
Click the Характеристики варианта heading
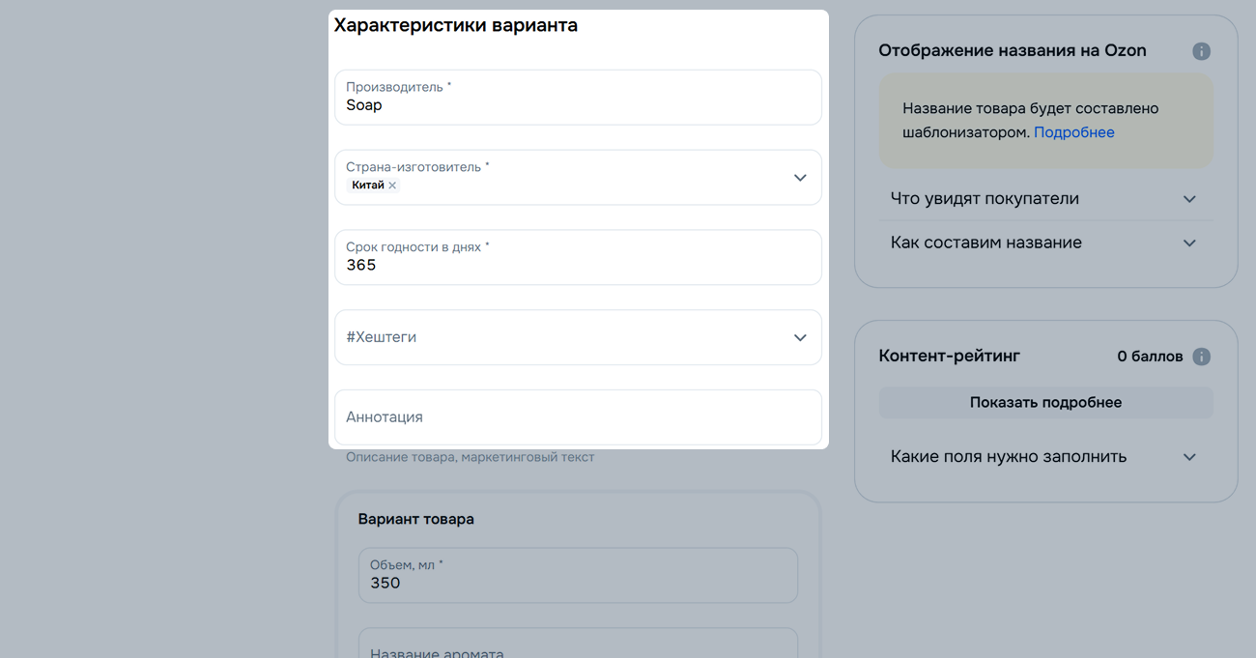coord(455,26)
